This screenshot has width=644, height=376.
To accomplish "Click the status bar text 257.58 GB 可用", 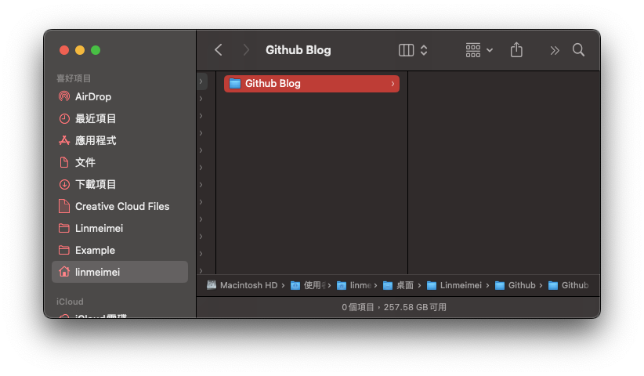I will tap(414, 307).
